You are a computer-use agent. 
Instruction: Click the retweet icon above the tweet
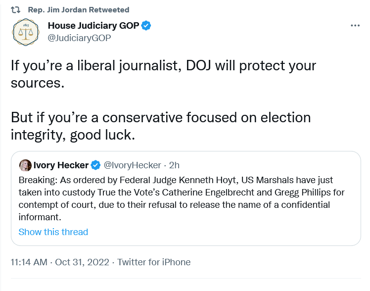click(15, 10)
